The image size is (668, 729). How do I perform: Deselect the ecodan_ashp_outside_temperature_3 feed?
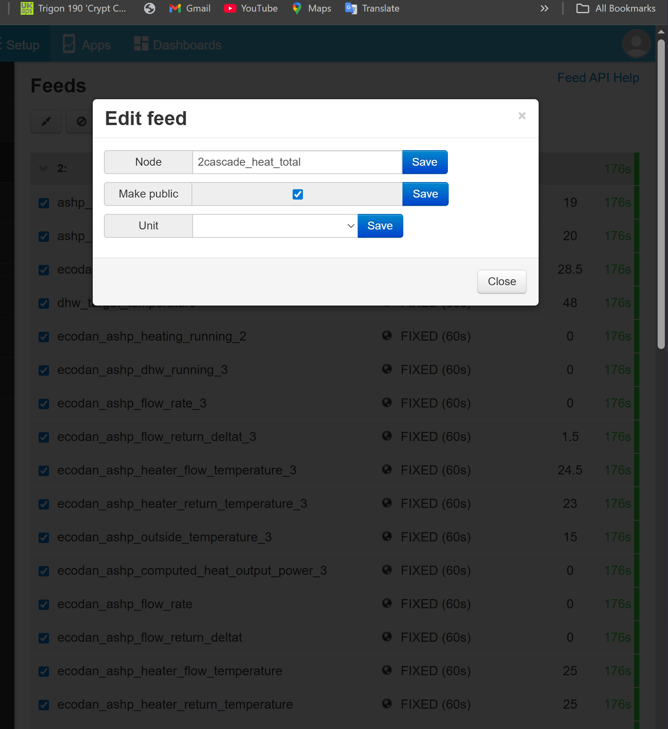[44, 537]
